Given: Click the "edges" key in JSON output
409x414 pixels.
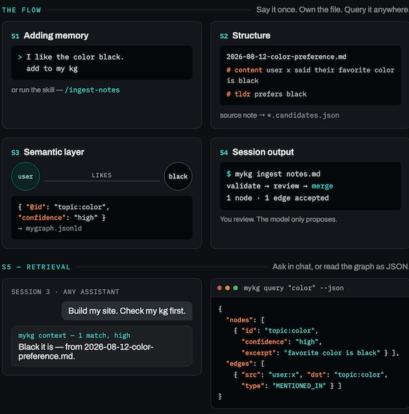Looking at the screenshot, I should (x=240, y=364).
